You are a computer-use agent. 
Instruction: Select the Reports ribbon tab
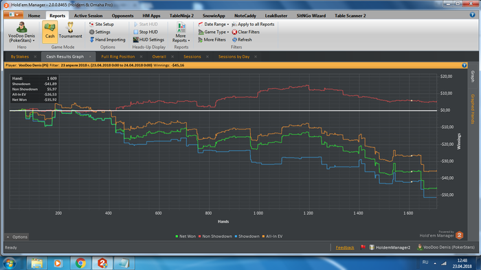point(57,16)
